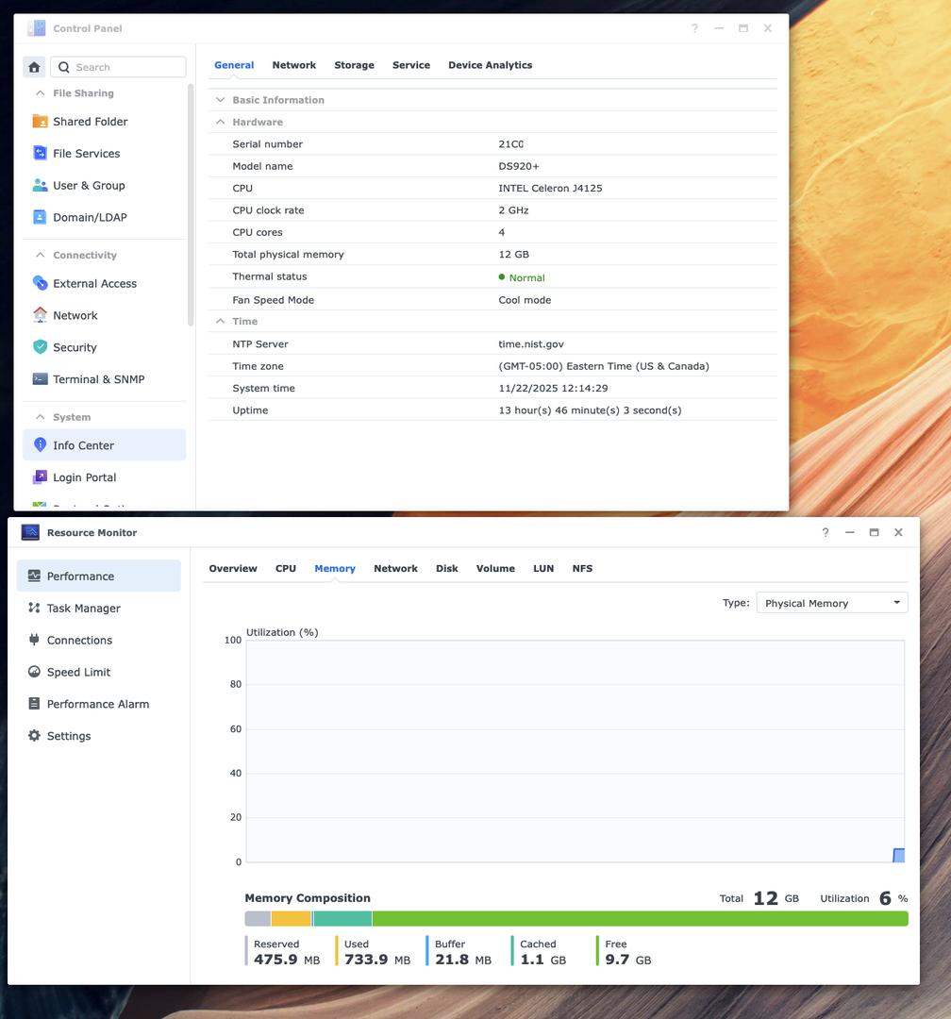Open Performance Alarm page
Screen dimensions: 951x1019
(x=99, y=704)
